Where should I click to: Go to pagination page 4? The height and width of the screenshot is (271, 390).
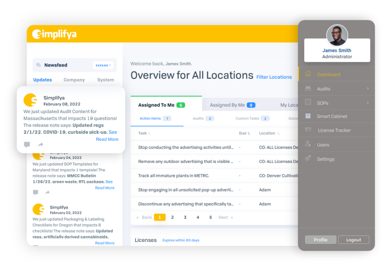click(198, 217)
